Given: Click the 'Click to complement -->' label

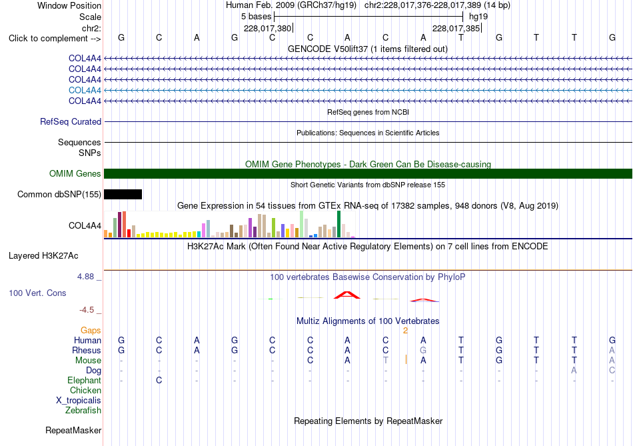Looking at the screenshot, I should coord(55,39).
